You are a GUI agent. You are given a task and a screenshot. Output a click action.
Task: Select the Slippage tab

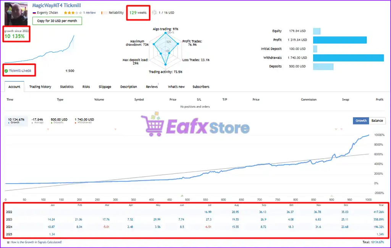pyautogui.click(x=105, y=87)
